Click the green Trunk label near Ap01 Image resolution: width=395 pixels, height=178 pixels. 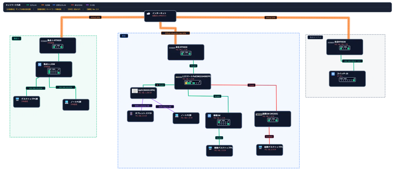pyautogui.click(x=160, y=85)
